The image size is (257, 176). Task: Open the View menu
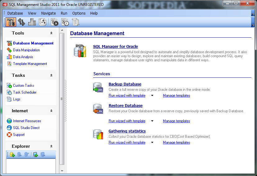32,13
